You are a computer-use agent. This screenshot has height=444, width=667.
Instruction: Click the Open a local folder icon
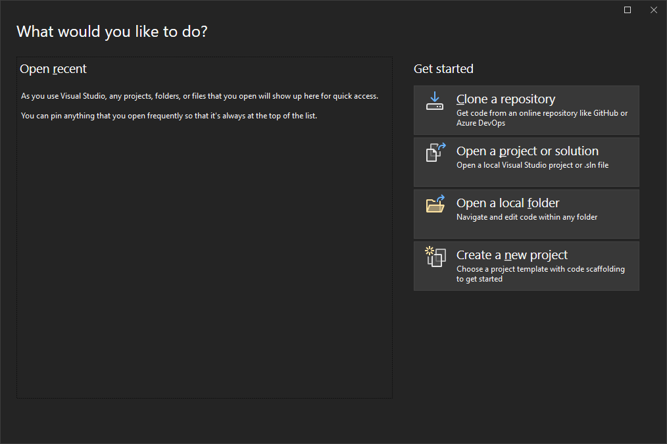click(435, 204)
